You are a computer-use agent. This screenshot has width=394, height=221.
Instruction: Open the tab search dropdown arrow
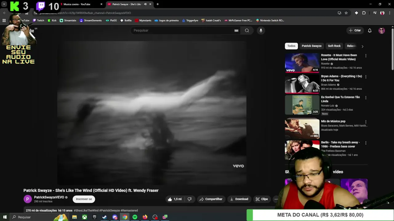coord(4,4)
